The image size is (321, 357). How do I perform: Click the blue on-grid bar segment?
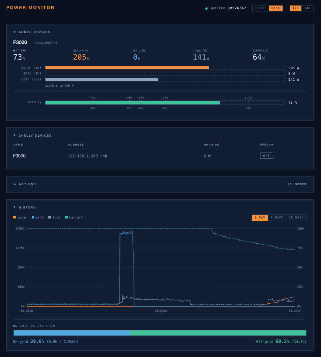(72, 333)
